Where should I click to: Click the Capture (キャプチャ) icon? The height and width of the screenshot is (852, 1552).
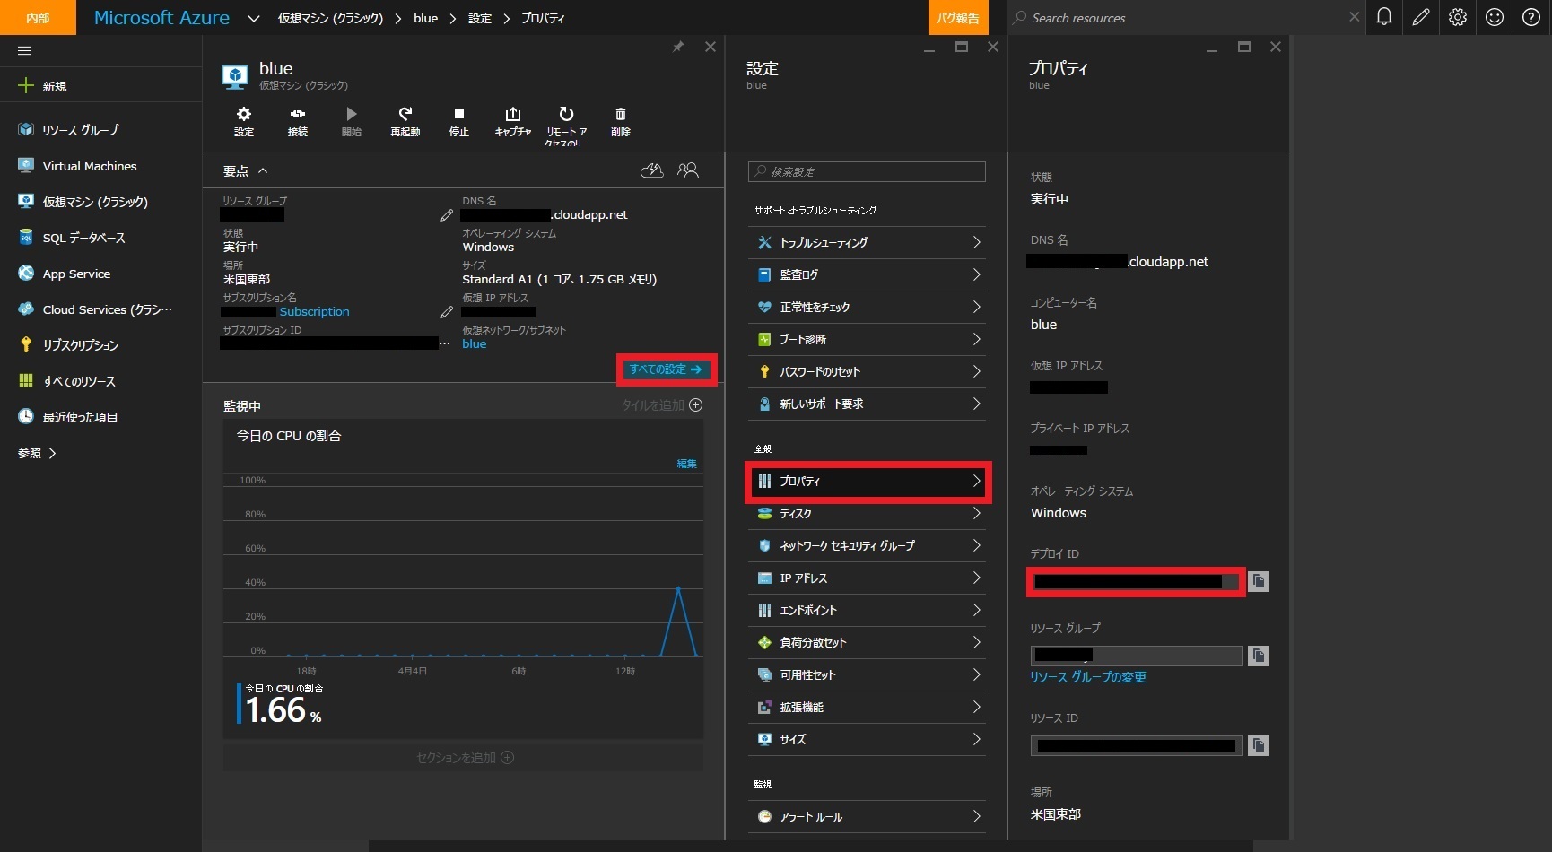[x=513, y=121]
